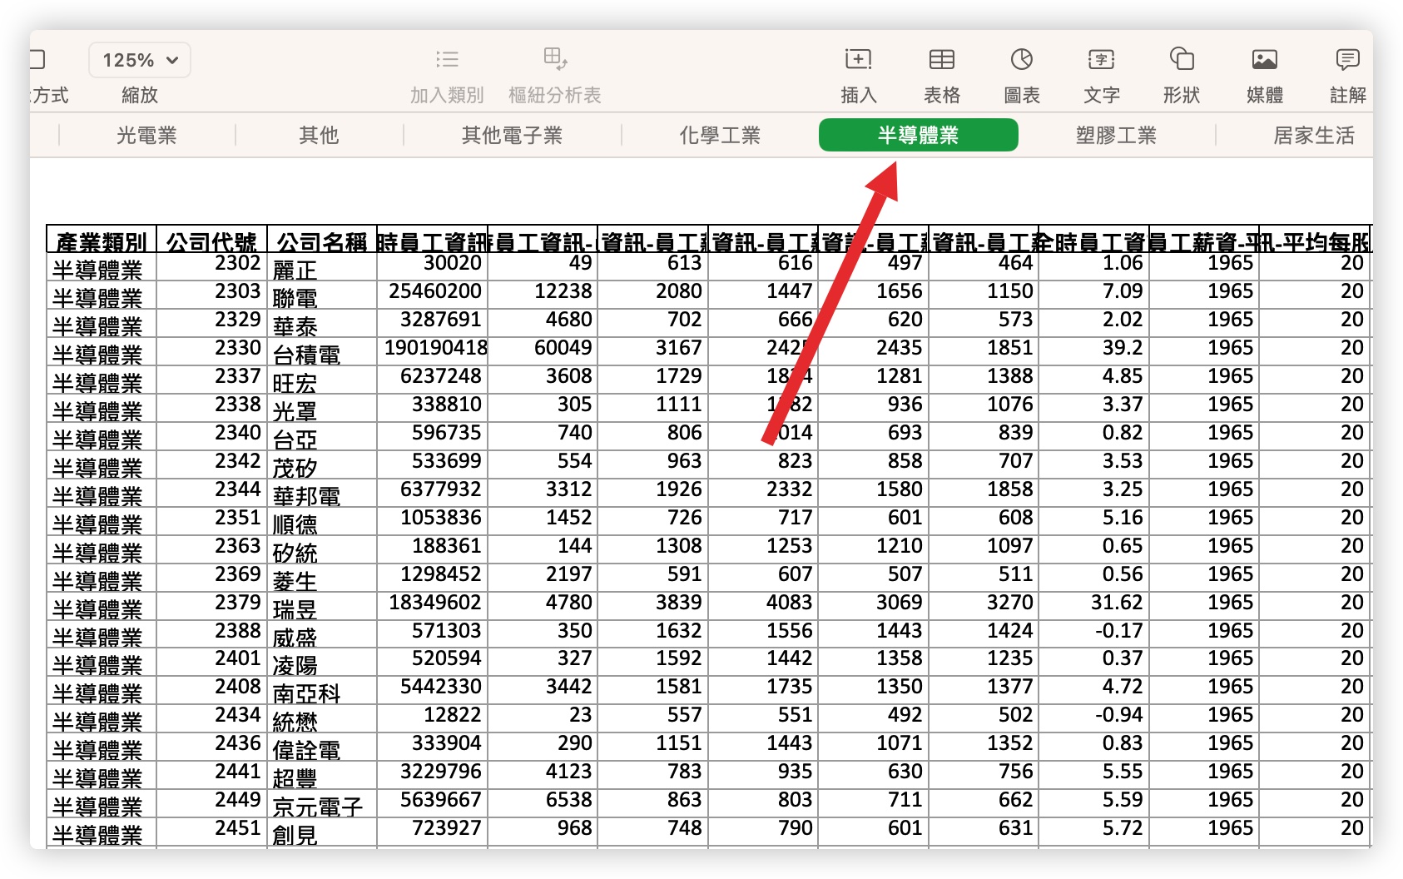Click company name cell 台積電

[321, 352]
